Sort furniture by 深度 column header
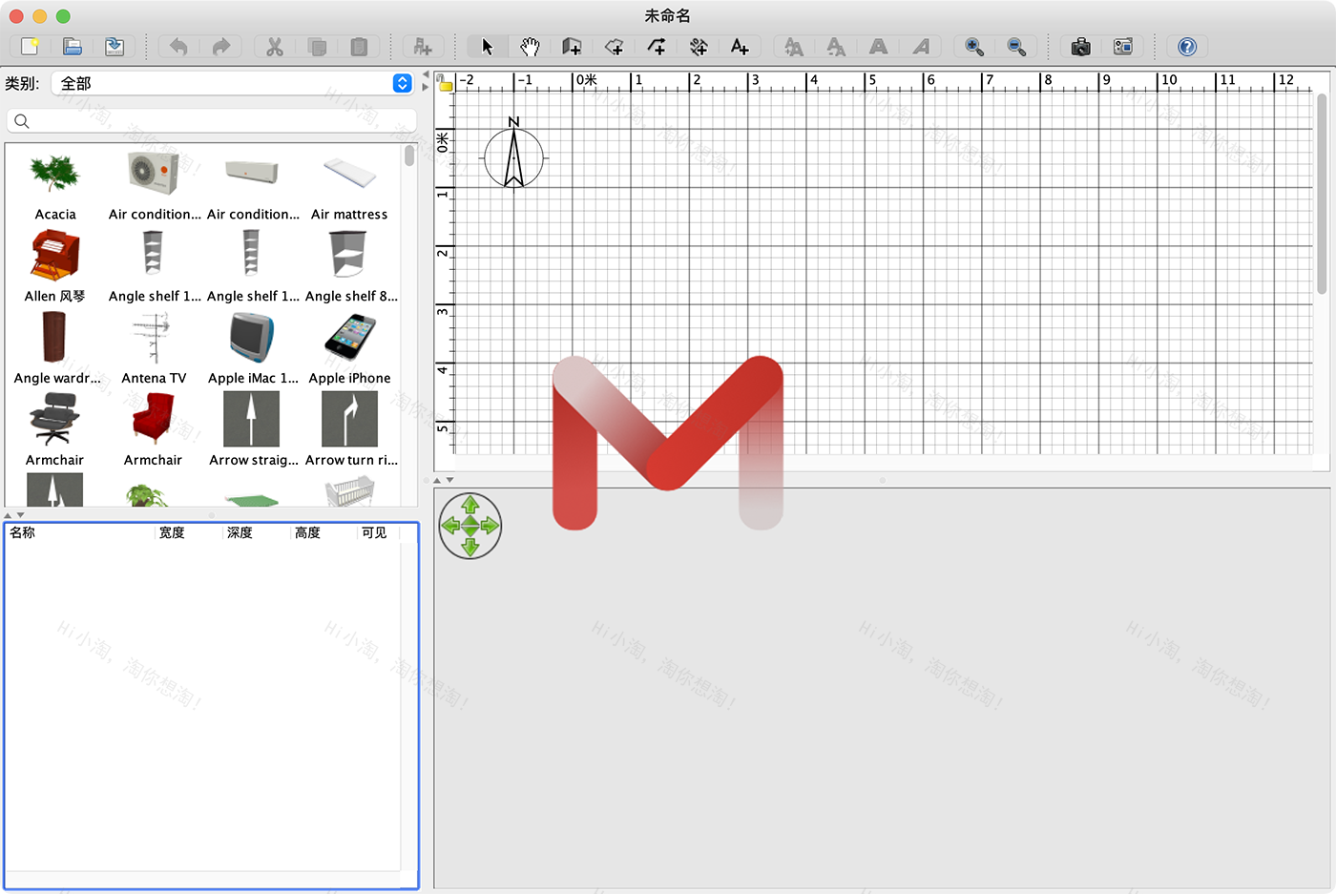Viewport: 1336px width, 894px height. pos(256,533)
